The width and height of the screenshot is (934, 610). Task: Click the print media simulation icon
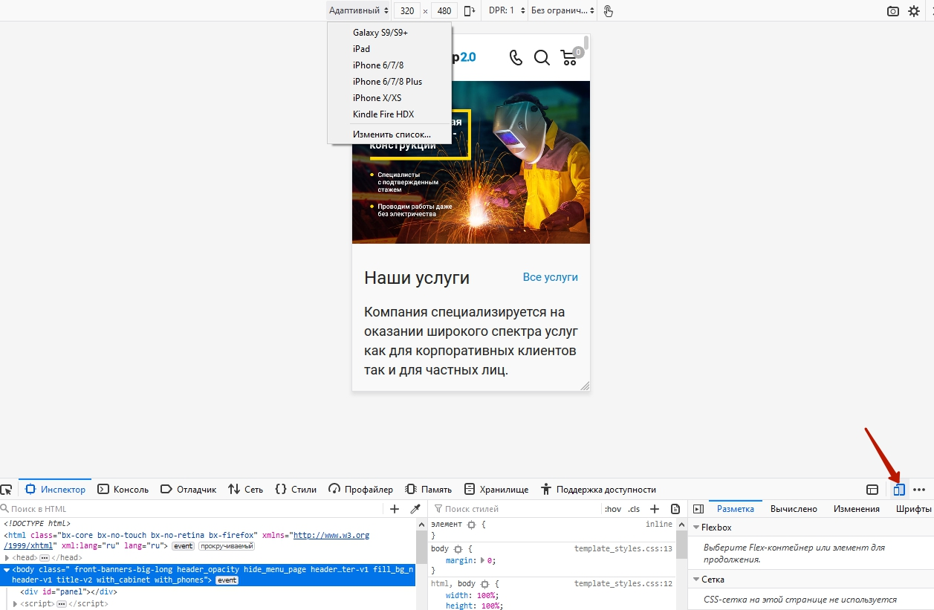tap(675, 509)
